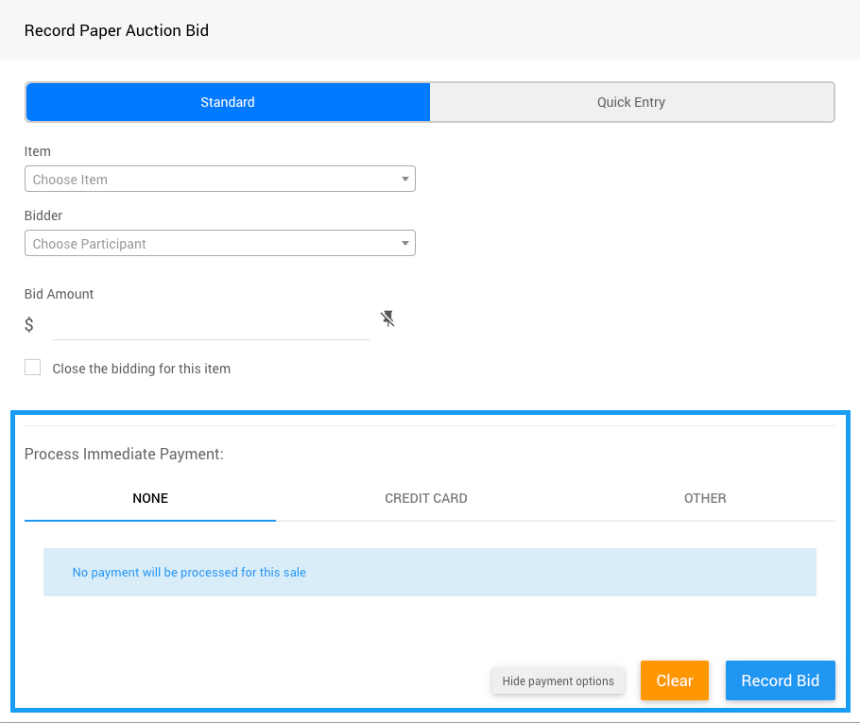Click the 'Close the bidding for this item' label

(142, 369)
